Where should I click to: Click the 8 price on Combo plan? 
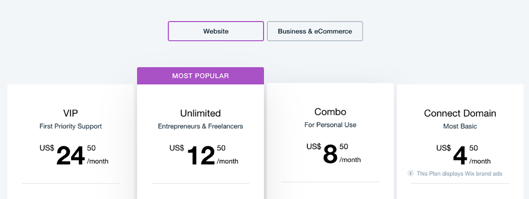tap(330, 155)
